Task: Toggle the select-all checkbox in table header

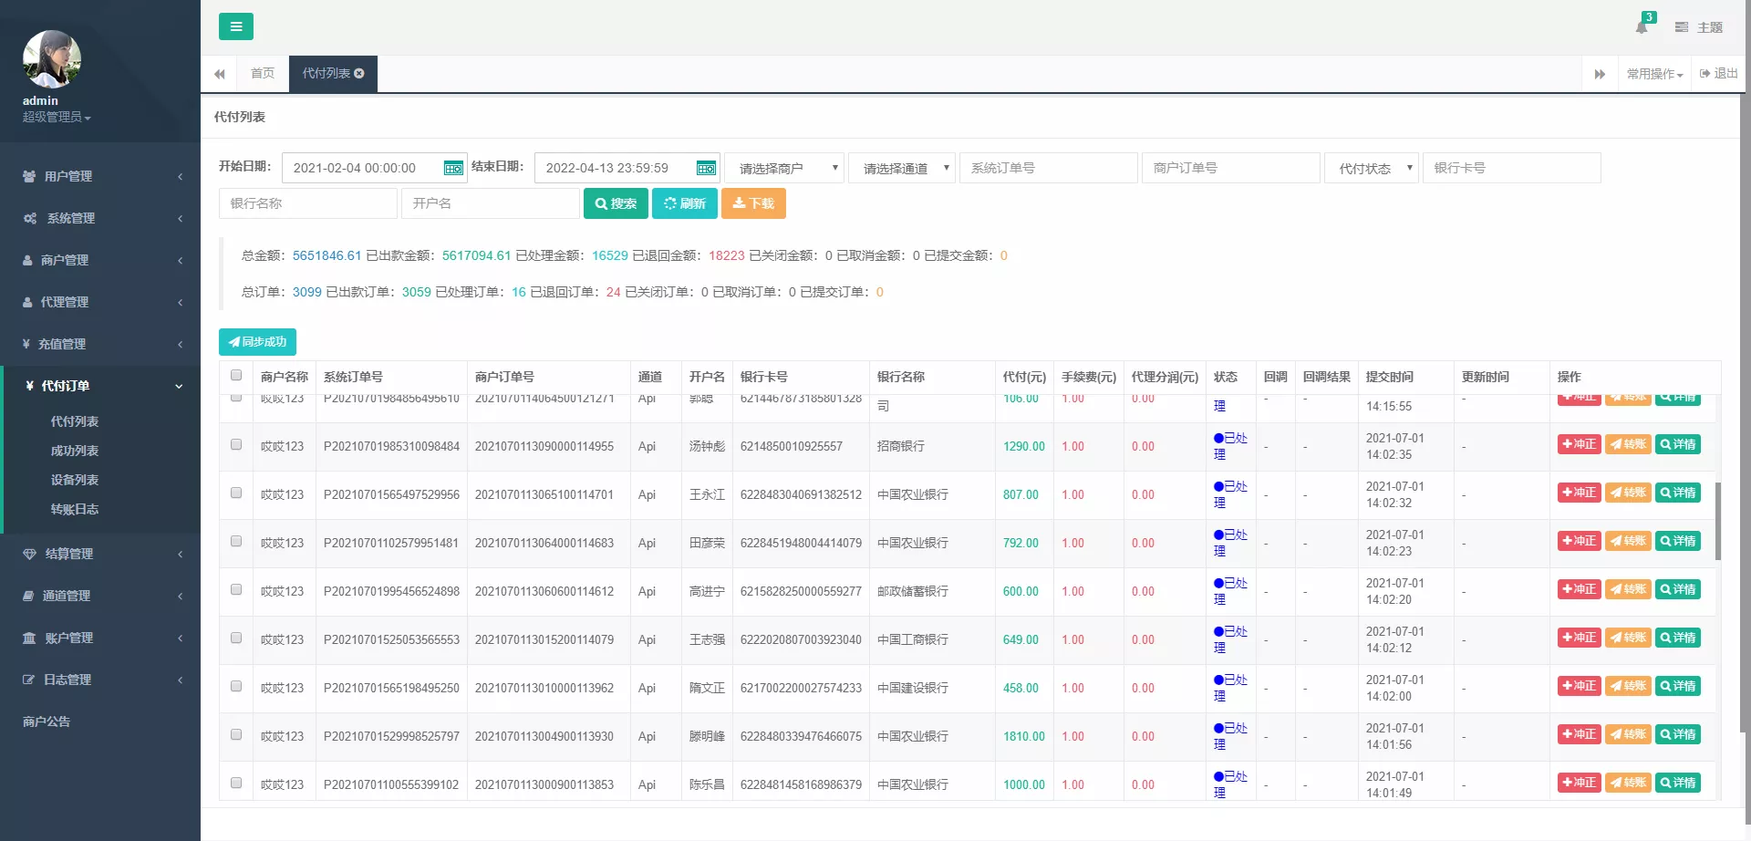Action: coord(236,375)
